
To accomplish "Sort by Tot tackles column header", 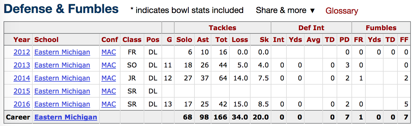I will (221, 40).
